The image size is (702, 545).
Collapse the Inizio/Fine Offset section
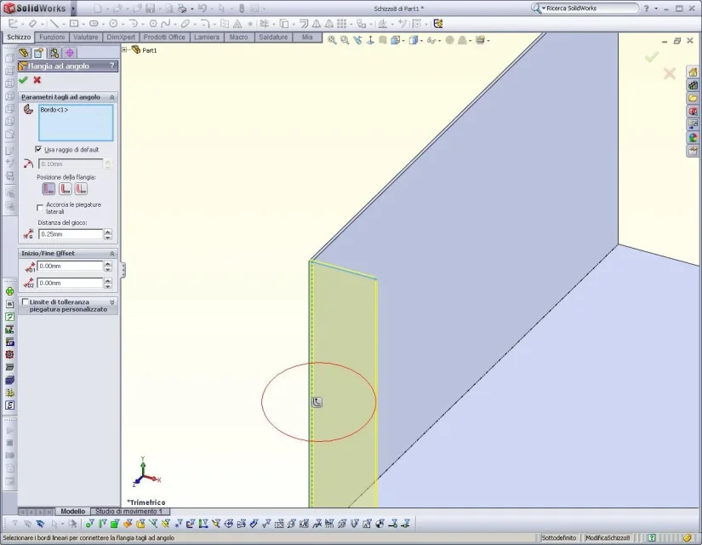point(112,254)
